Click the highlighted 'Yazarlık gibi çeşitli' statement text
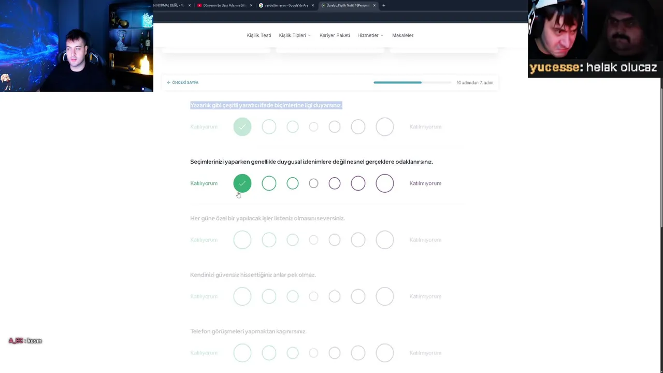The image size is (663, 373). (x=266, y=105)
